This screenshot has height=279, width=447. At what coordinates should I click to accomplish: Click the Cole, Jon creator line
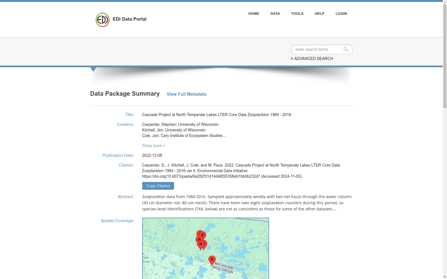(184, 136)
